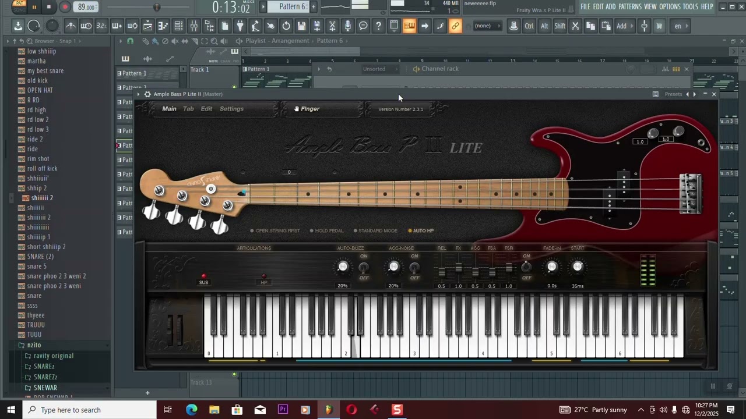Switch to the Main tab in Ample Bass
This screenshot has height=419, width=746.
point(169,109)
